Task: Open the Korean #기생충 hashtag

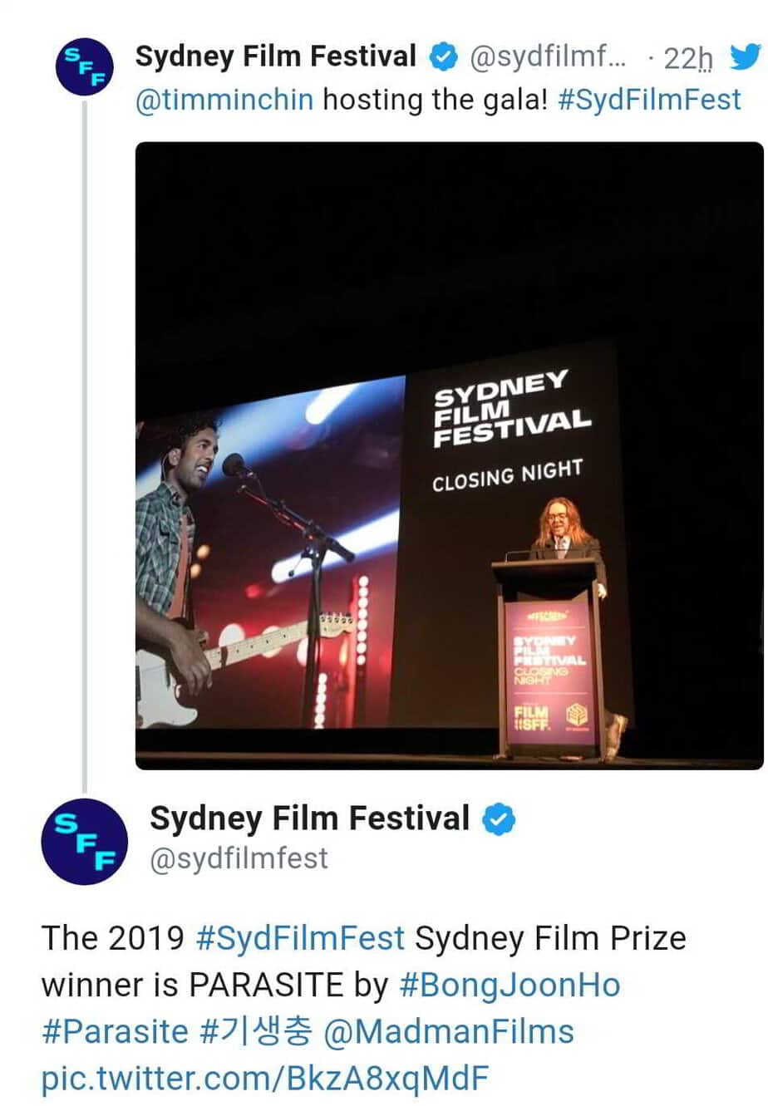Action: [256, 1031]
